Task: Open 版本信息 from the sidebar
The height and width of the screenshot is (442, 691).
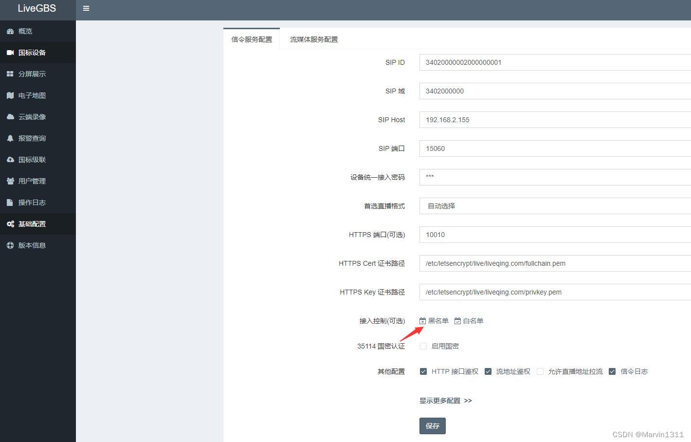Action: [x=38, y=245]
